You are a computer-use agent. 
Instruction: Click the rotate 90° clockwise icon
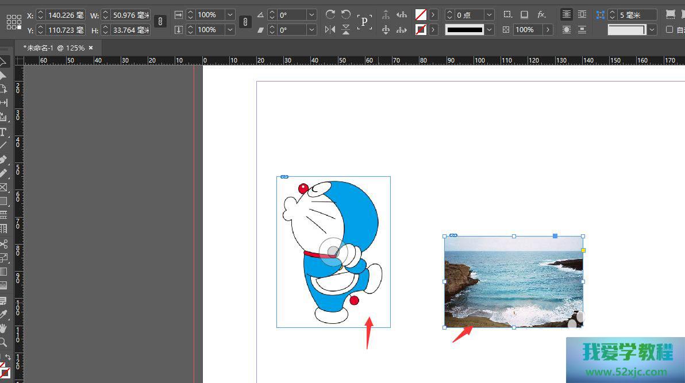tap(330, 14)
